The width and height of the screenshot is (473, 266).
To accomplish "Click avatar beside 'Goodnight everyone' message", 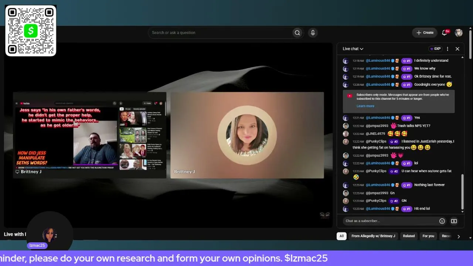I will [346, 85].
